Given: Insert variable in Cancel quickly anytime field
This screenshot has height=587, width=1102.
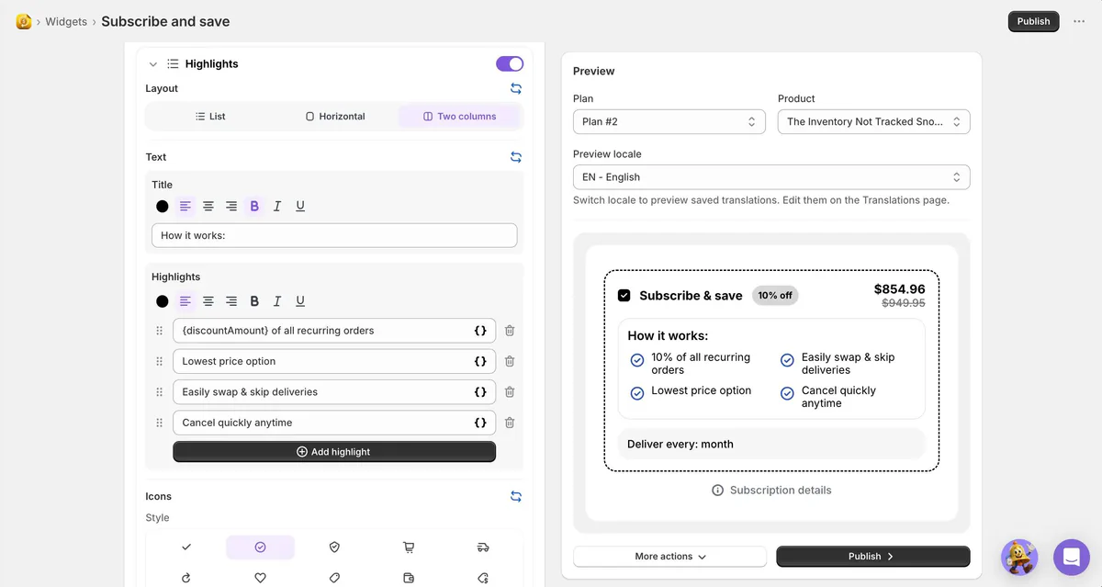Looking at the screenshot, I should [x=480, y=423].
